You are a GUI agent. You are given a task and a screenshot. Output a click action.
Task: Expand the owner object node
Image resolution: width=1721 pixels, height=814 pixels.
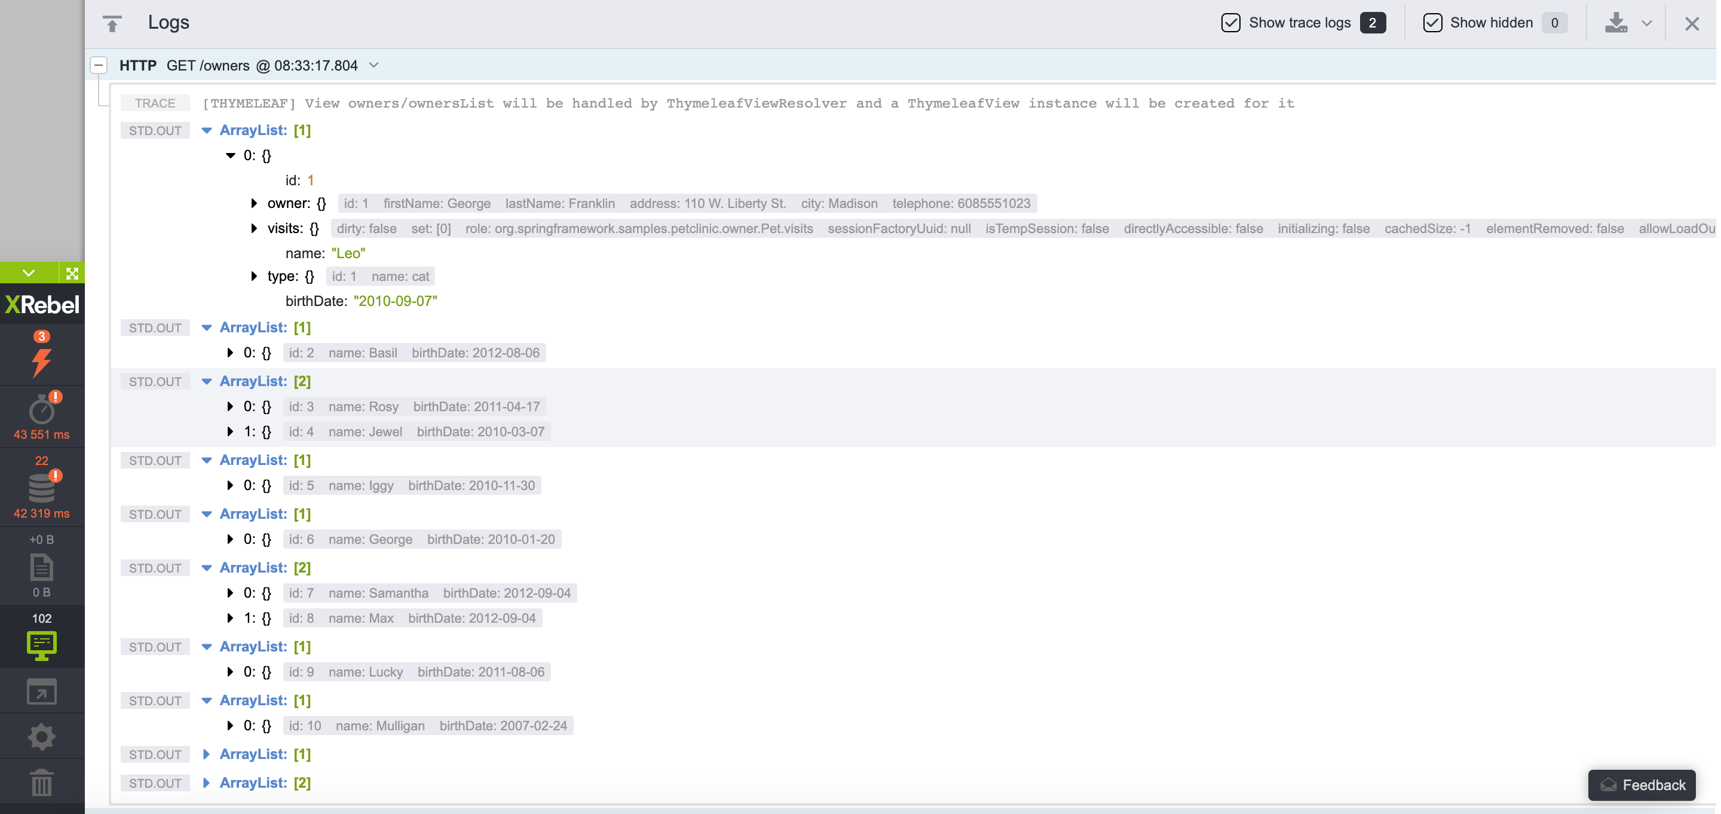pos(254,203)
